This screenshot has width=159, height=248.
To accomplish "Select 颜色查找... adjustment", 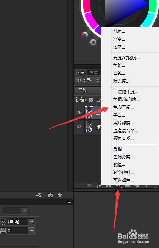I will pyautogui.click(x=123, y=139).
